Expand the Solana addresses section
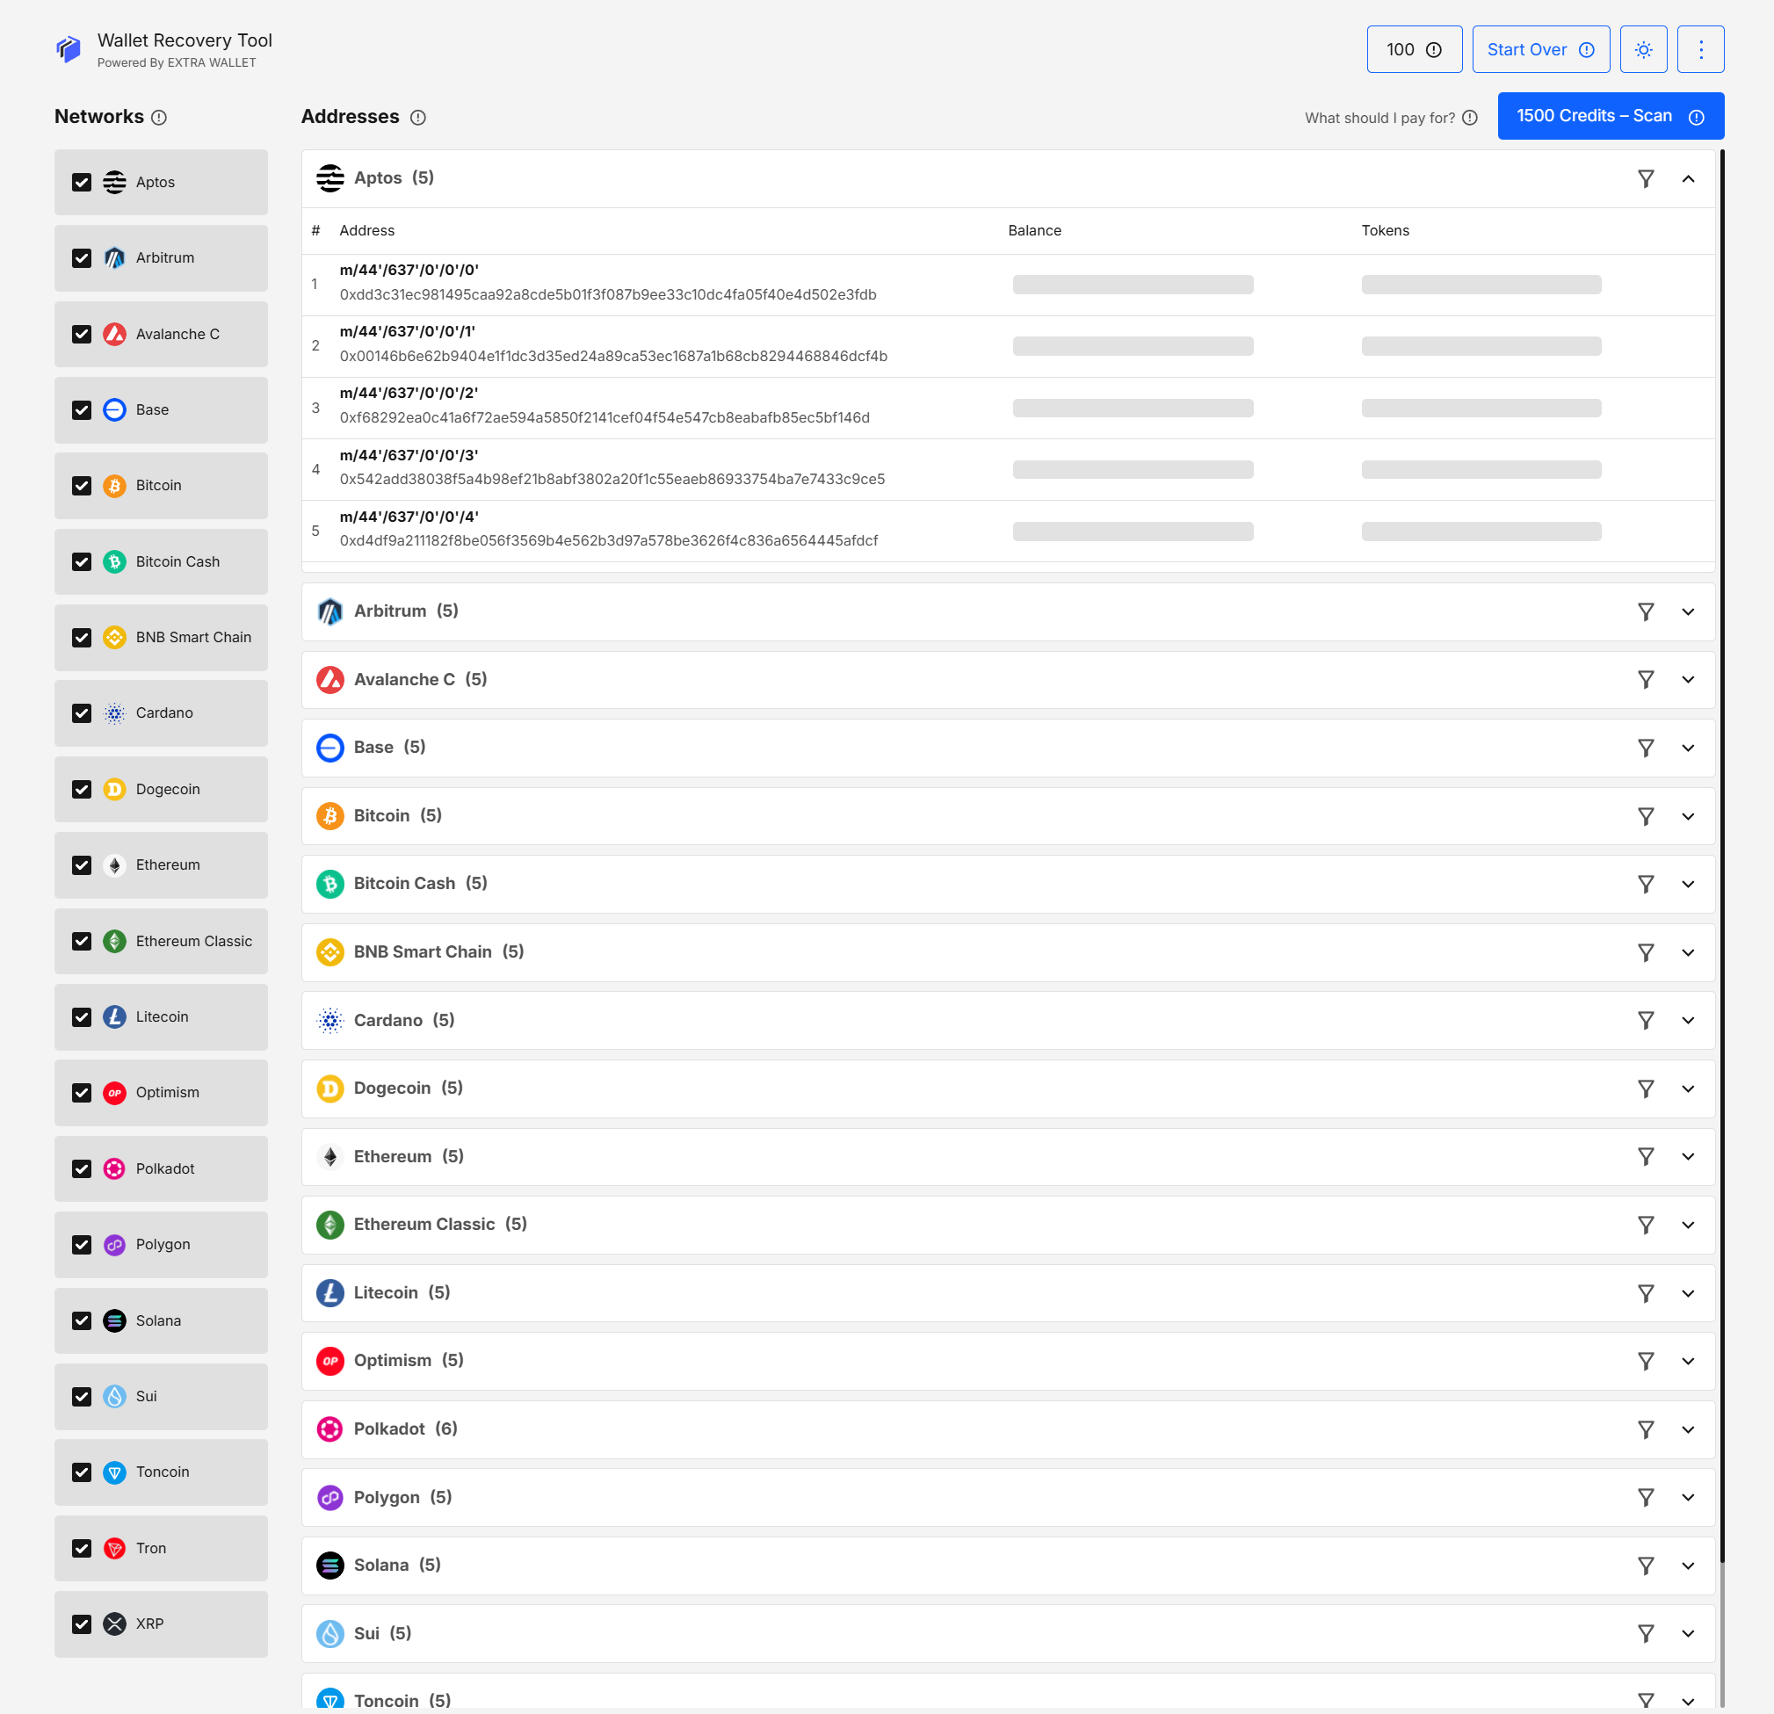 (x=1689, y=1565)
